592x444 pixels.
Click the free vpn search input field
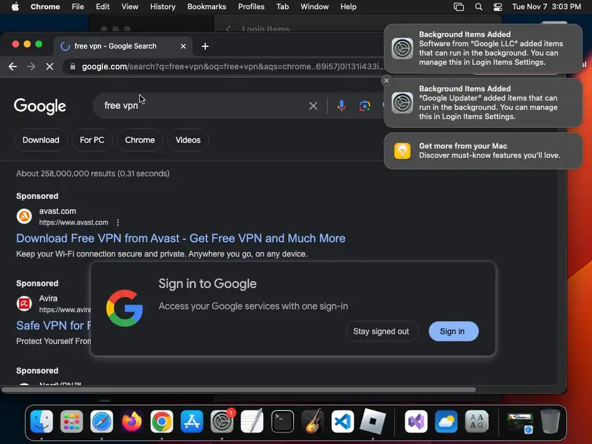pos(204,106)
